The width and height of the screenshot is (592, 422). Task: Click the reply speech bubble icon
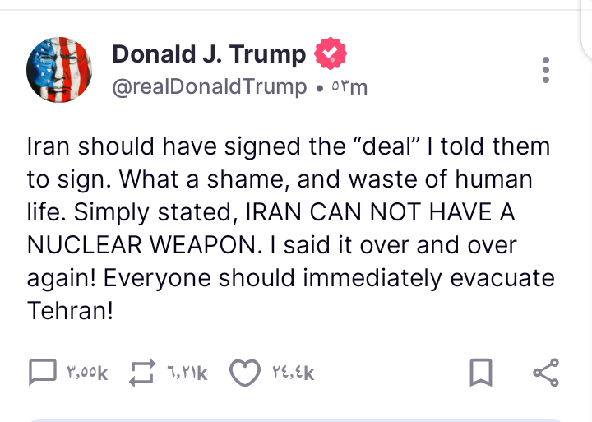(43, 372)
